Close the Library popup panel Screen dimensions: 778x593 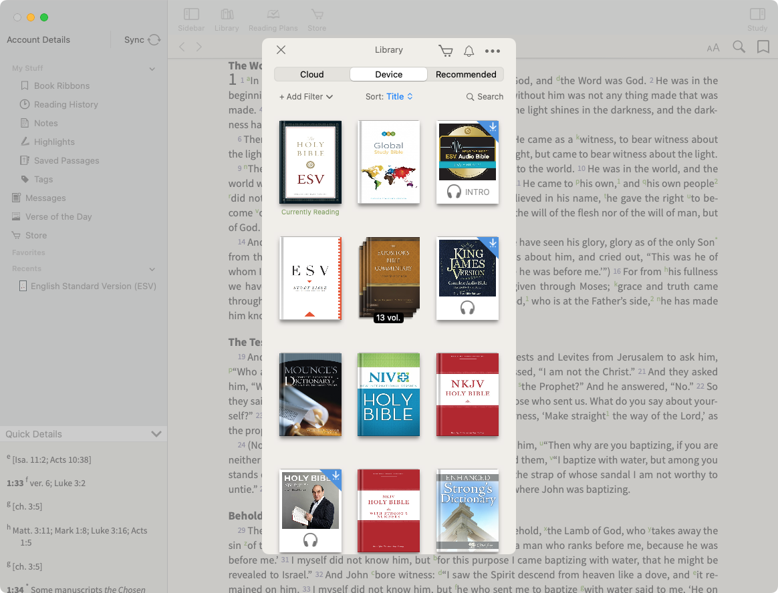(x=281, y=49)
